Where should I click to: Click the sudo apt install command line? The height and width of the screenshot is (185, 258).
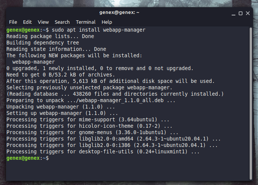(x=76, y=30)
